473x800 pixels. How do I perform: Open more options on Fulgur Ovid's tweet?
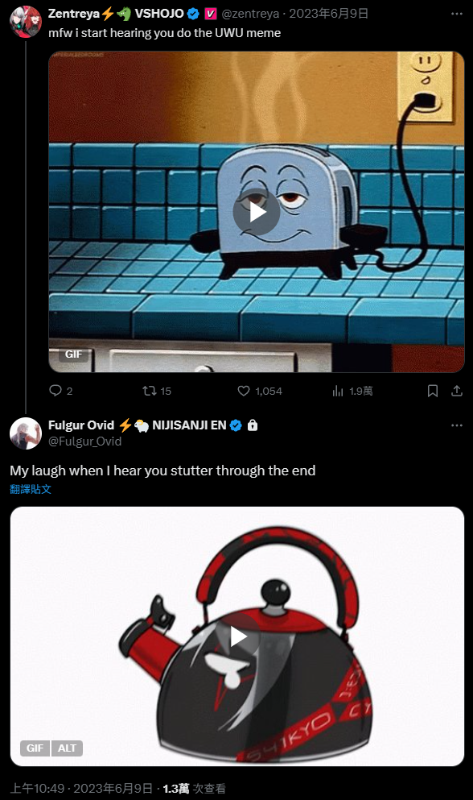pyautogui.click(x=457, y=425)
